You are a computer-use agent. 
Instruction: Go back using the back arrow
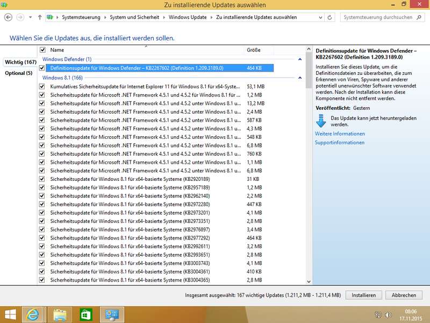pyautogui.click(x=8, y=17)
